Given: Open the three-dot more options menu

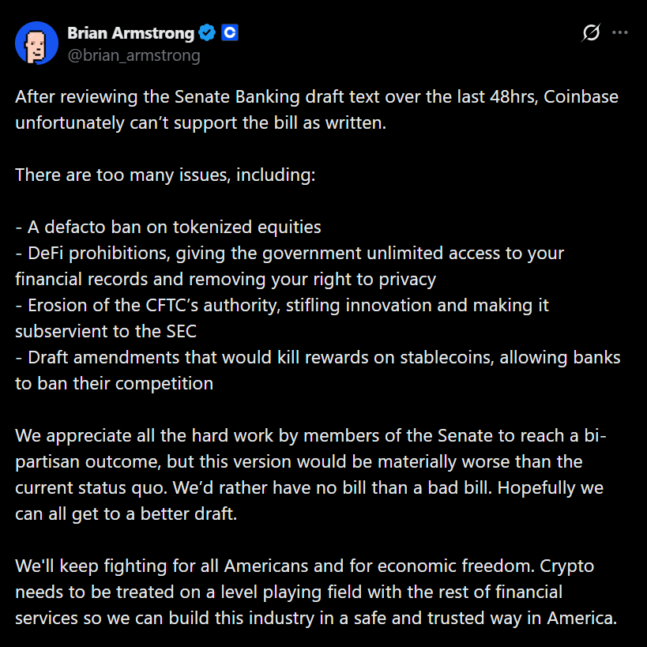Looking at the screenshot, I should click(620, 33).
